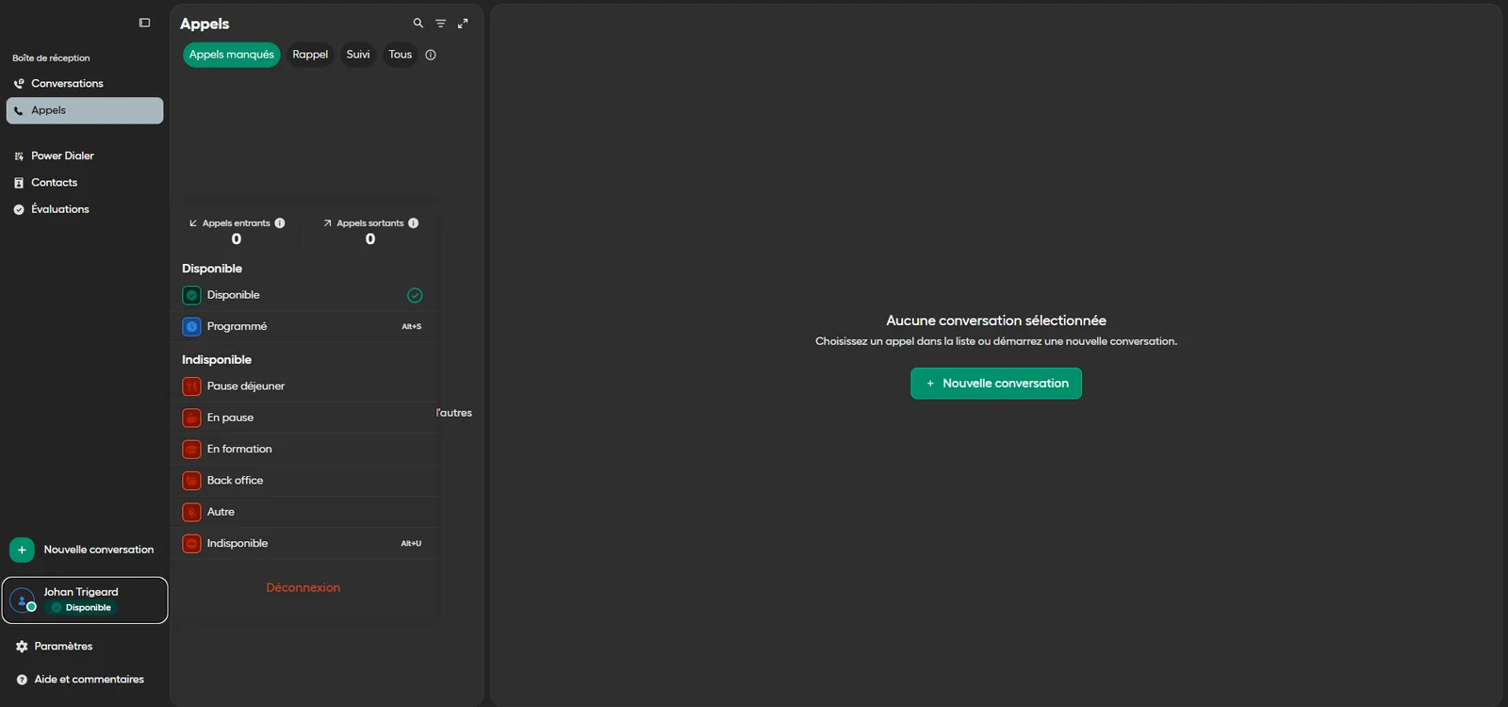Select the Disponible status option
Viewport: 1508px width, 707px height.
[x=303, y=295]
